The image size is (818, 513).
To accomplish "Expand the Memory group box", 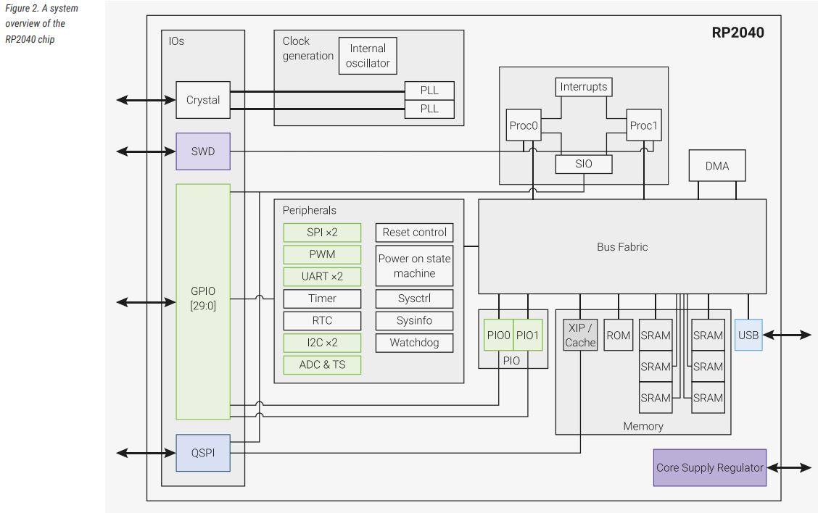I will click(x=643, y=426).
